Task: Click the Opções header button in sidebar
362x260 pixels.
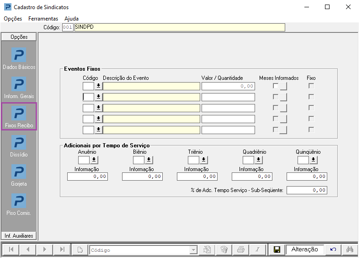Action: pyautogui.click(x=19, y=37)
